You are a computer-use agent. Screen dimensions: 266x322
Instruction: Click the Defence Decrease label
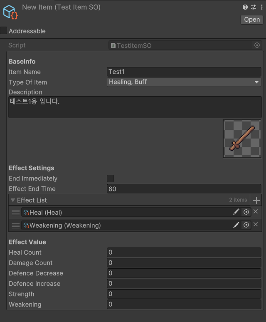36,273
